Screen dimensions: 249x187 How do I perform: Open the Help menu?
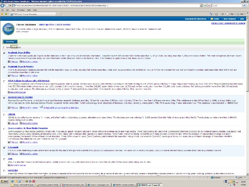(35, 10)
